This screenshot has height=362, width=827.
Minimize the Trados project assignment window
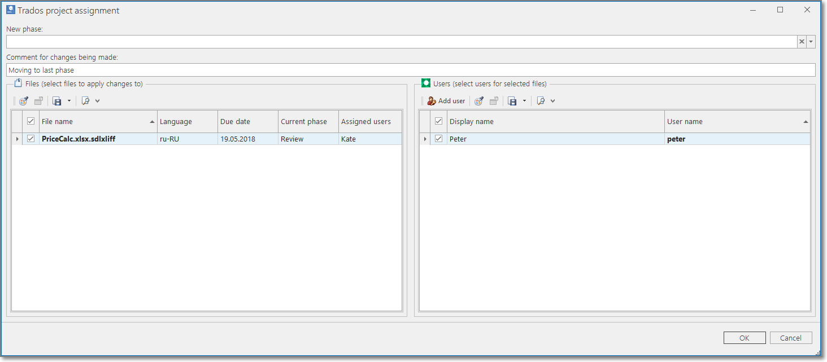[753, 10]
